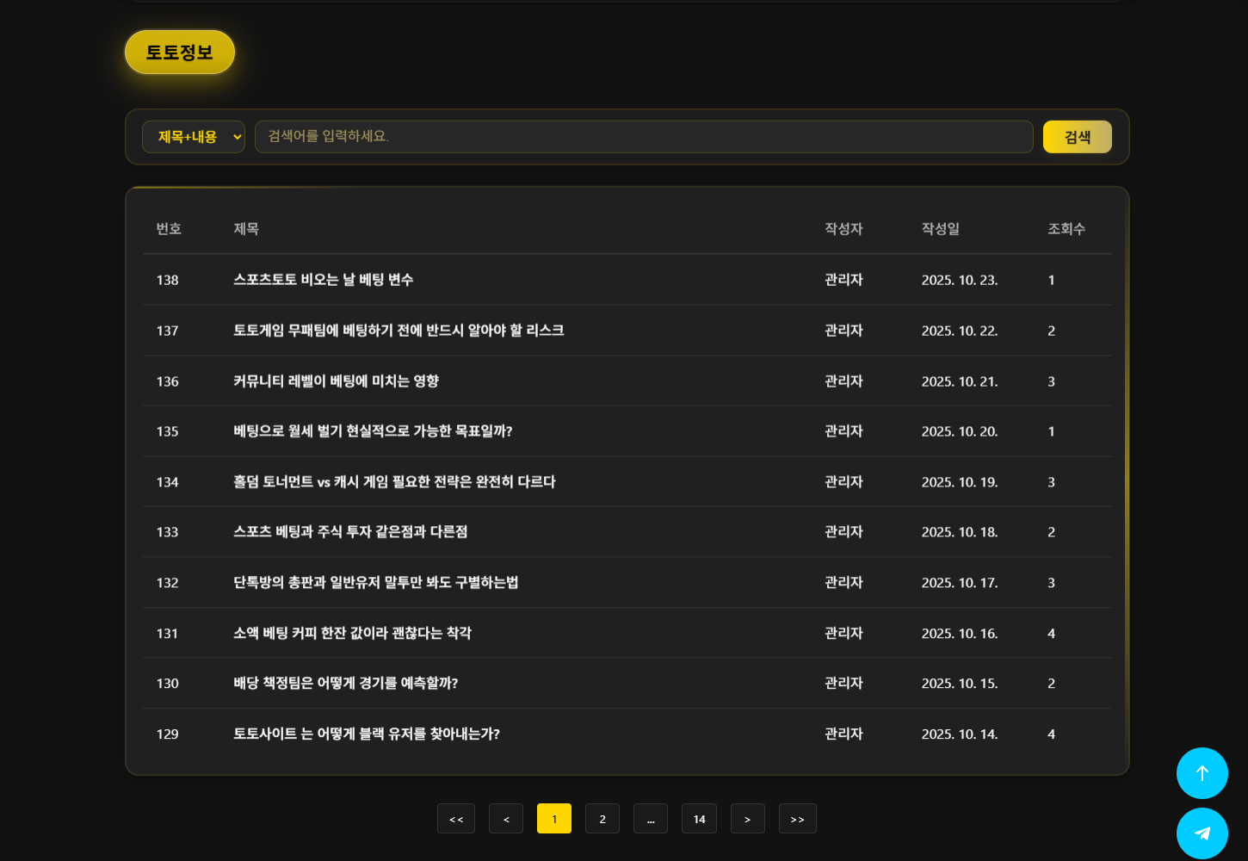This screenshot has height=861, width=1248.
Task: Go to next page arrow (>)
Action: tap(747, 819)
